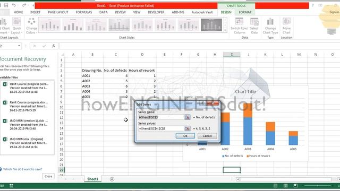Viewport: 340px width, 191px height.
Task: Open the PAGE LAYOUT tab
Action: [58, 12]
